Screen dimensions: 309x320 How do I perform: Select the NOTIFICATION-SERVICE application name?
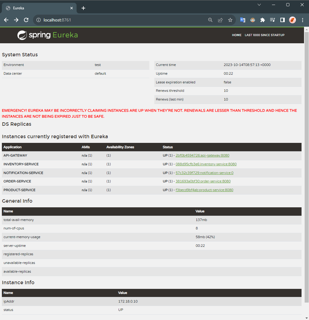click(x=23, y=173)
